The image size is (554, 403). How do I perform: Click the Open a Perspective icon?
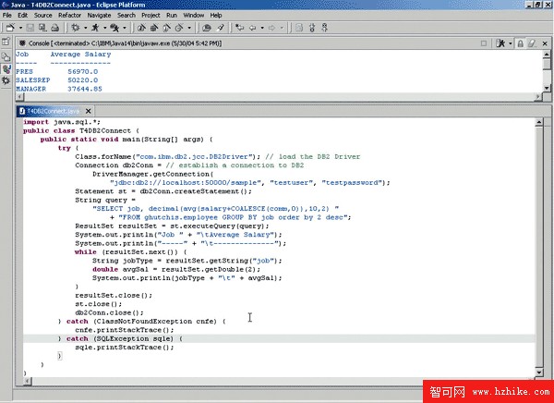pos(6,42)
